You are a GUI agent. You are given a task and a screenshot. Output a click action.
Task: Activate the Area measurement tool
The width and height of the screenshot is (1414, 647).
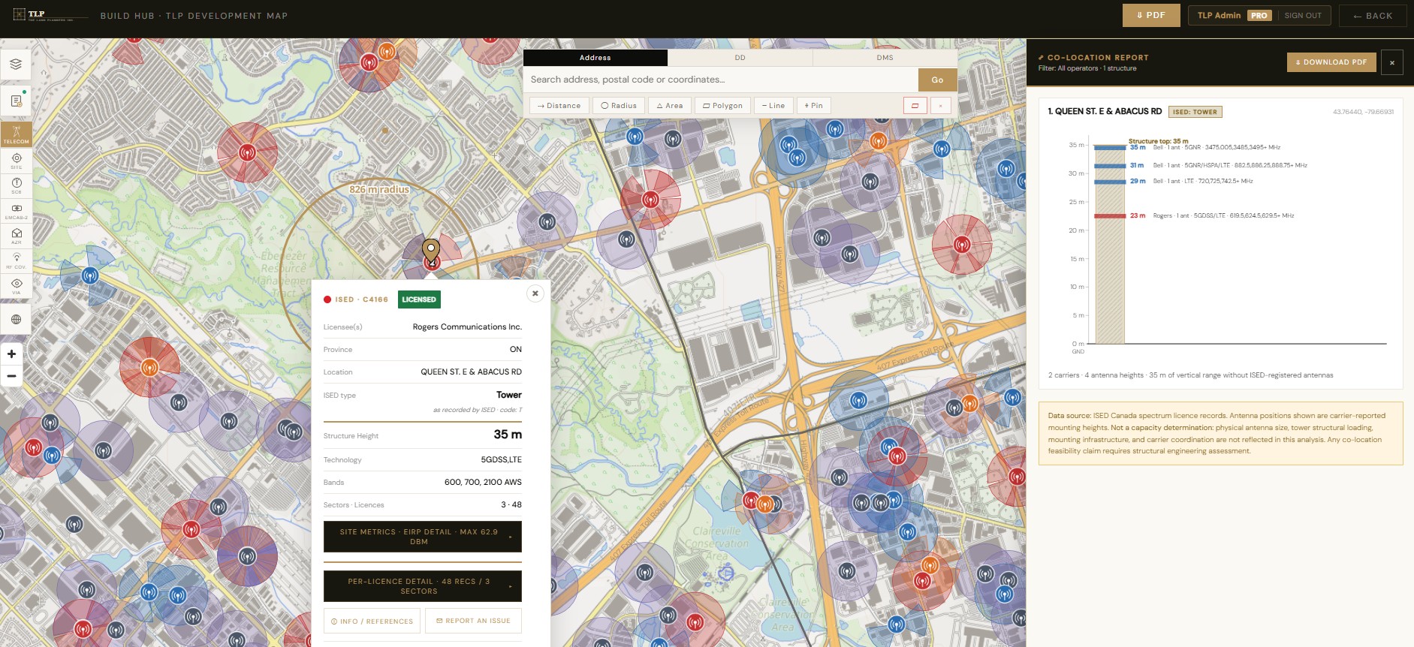[x=670, y=106]
